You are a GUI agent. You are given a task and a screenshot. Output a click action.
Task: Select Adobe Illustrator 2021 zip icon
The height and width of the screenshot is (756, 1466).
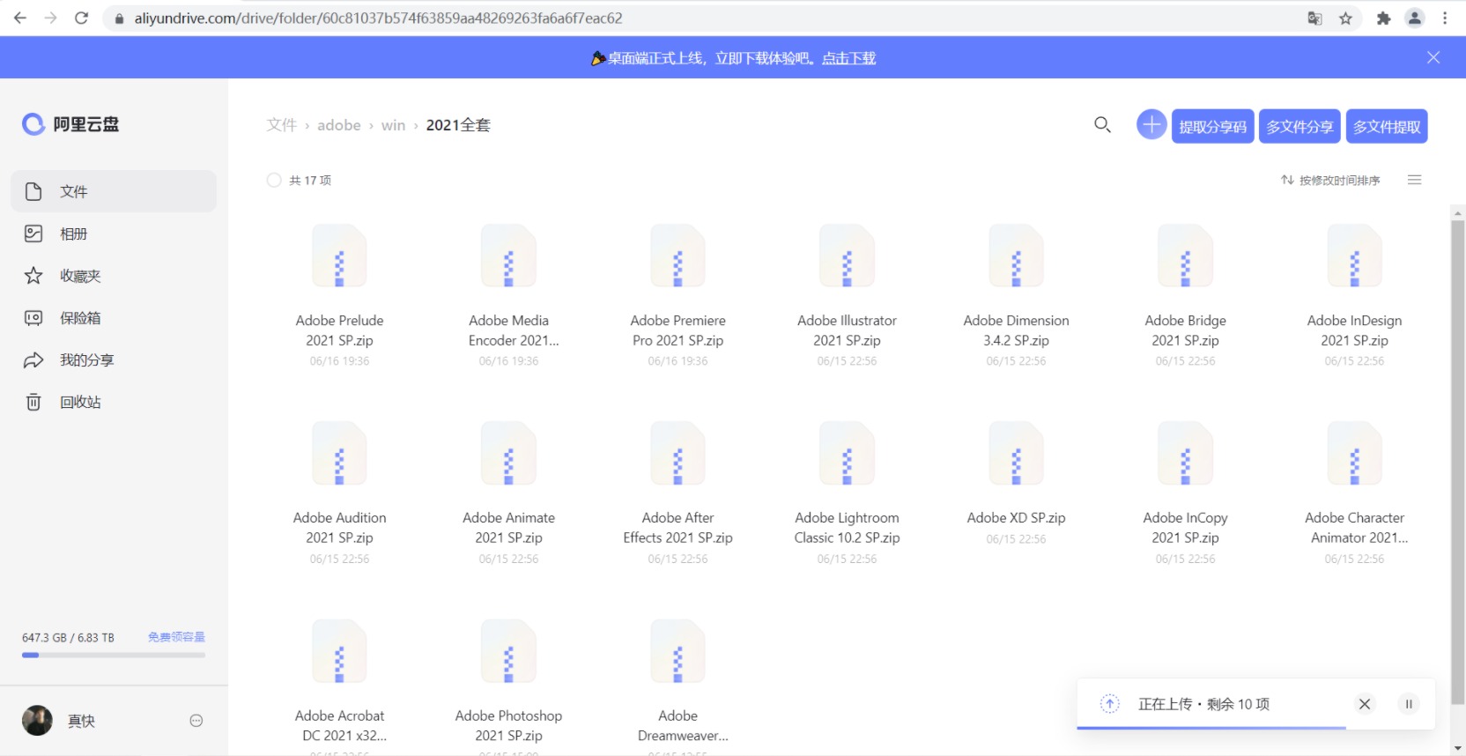847,256
